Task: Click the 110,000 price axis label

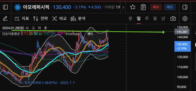Action: click(182, 67)
